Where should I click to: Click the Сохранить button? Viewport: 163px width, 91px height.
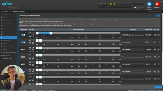click(x=158, y=87)
